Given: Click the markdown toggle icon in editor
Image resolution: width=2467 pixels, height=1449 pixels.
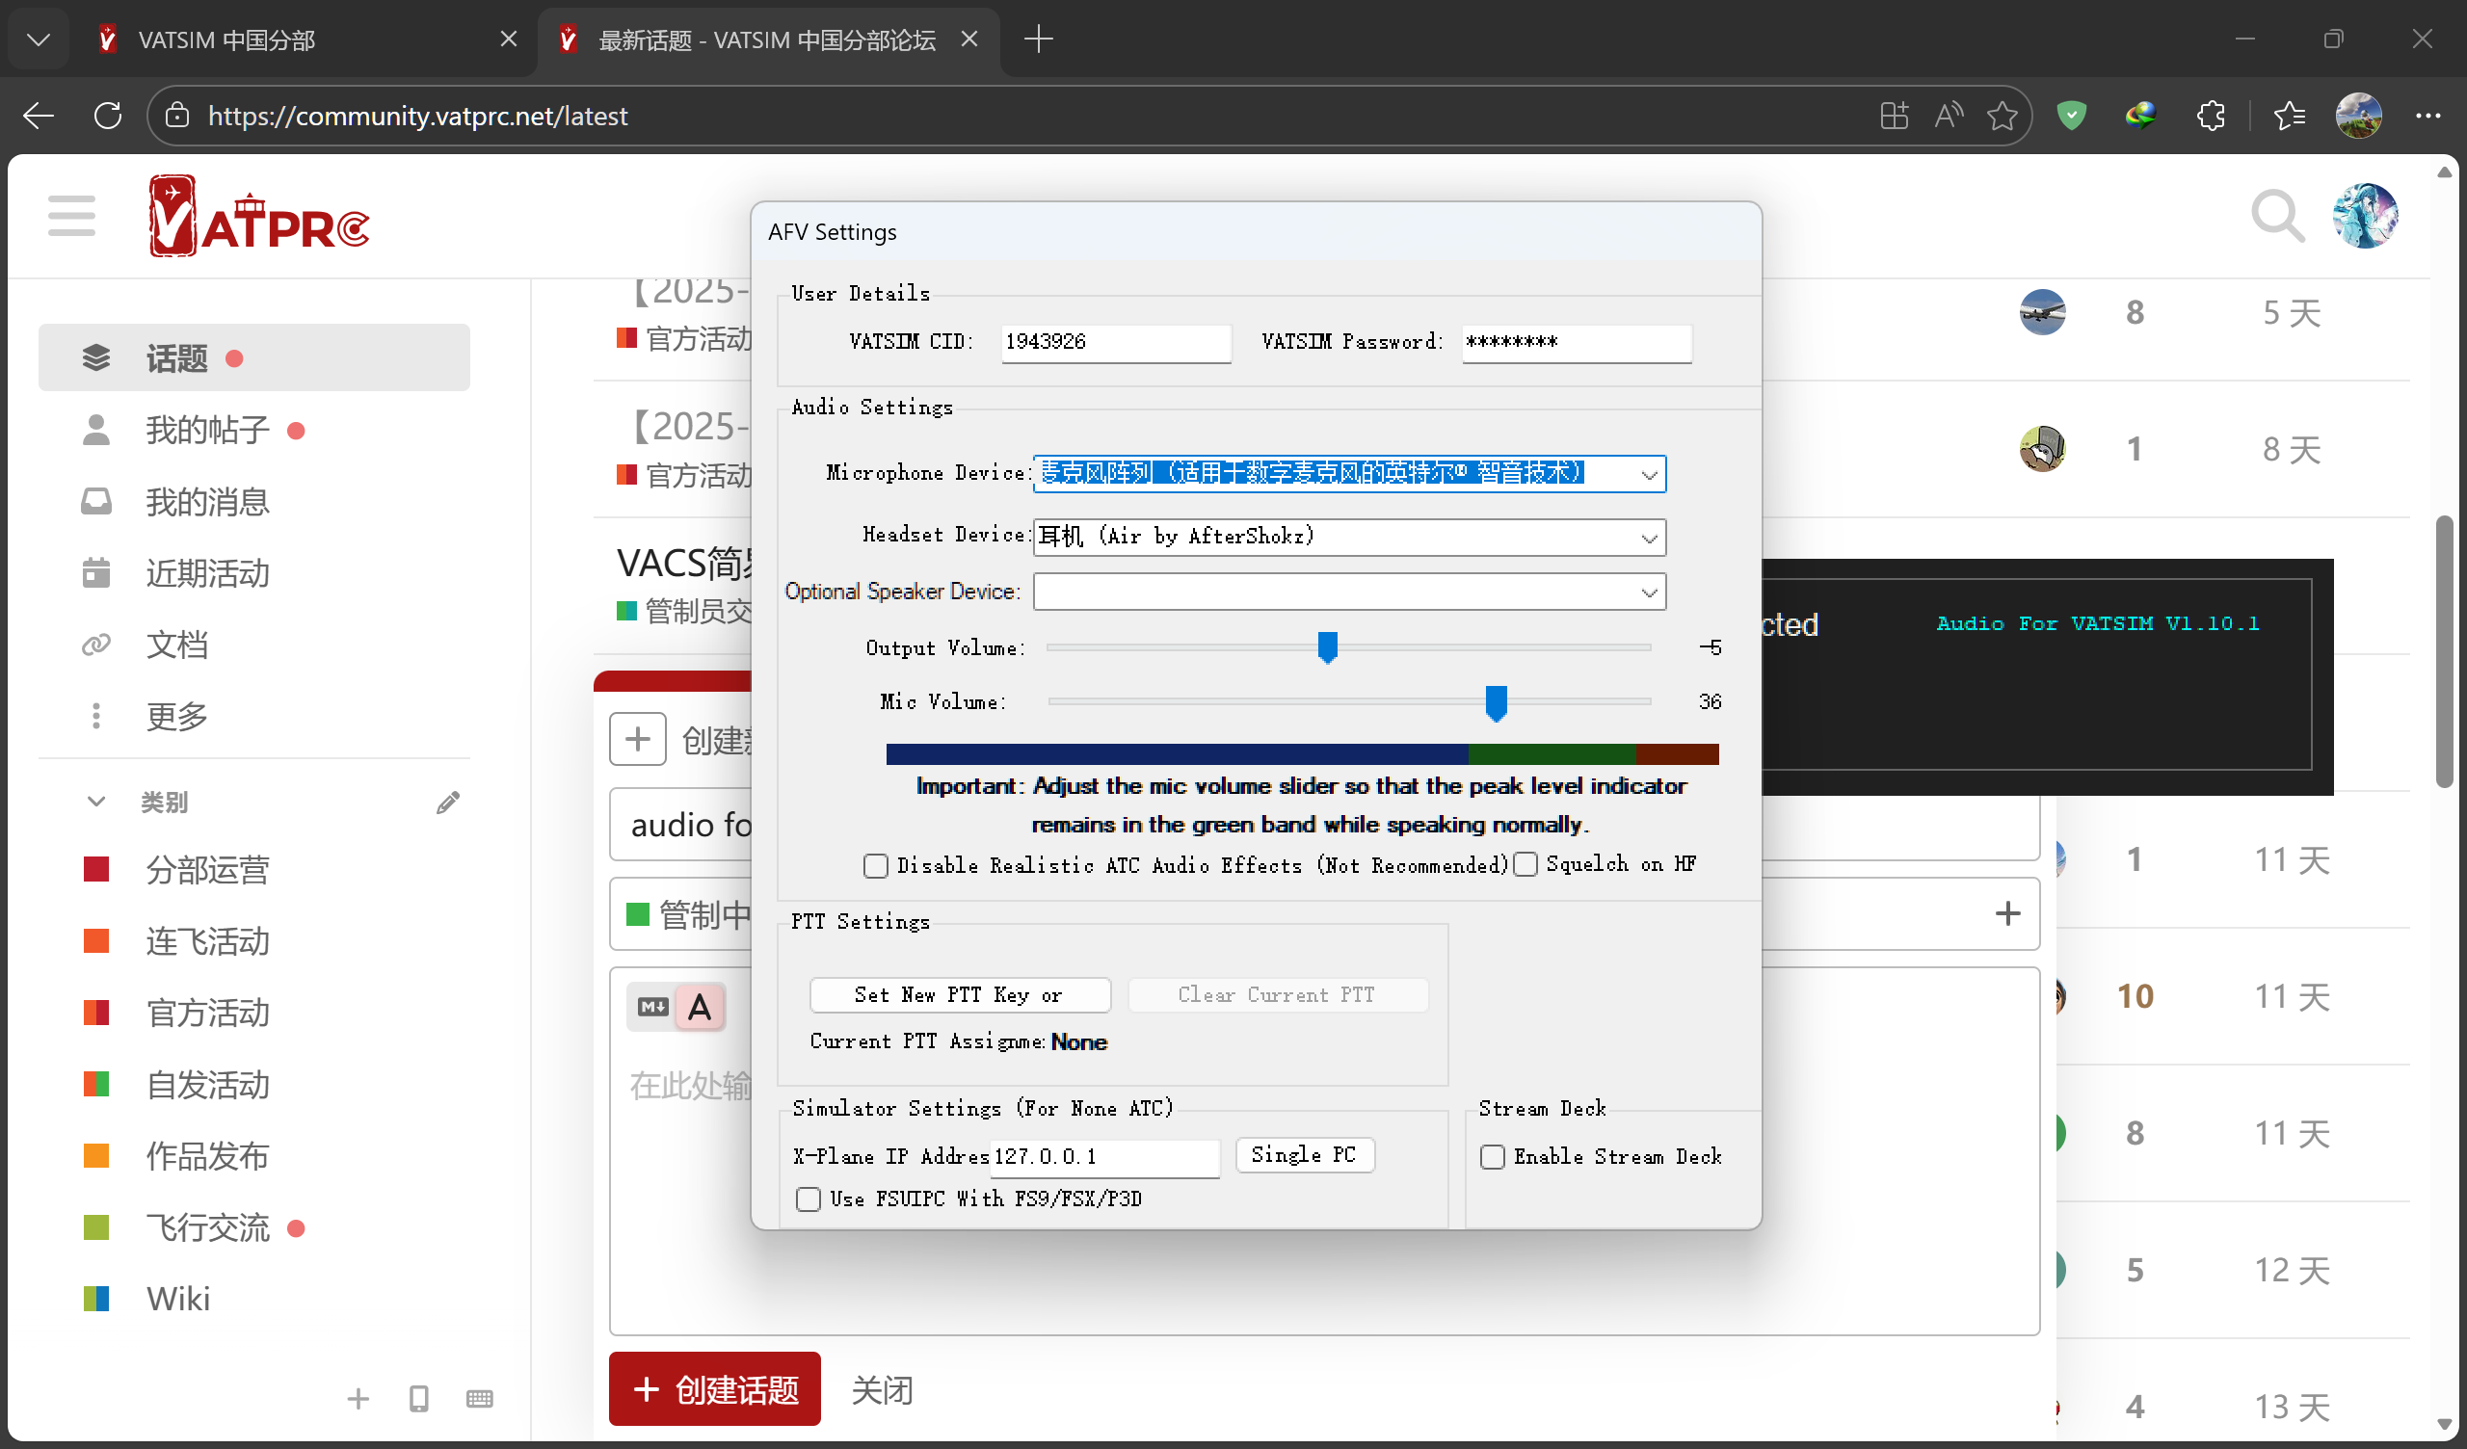Looking at the screenshot, I should click(x=653, y=1007).
